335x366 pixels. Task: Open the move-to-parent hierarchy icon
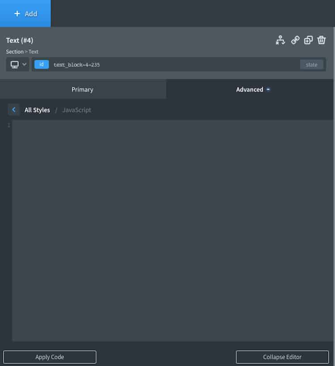(280, 40)
